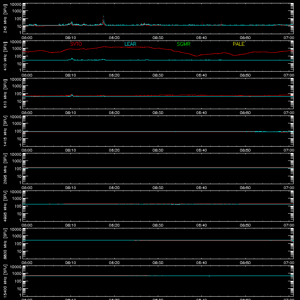
Task: Click the 245 MHz [SFU] axis title
Action: click(5, 18)
